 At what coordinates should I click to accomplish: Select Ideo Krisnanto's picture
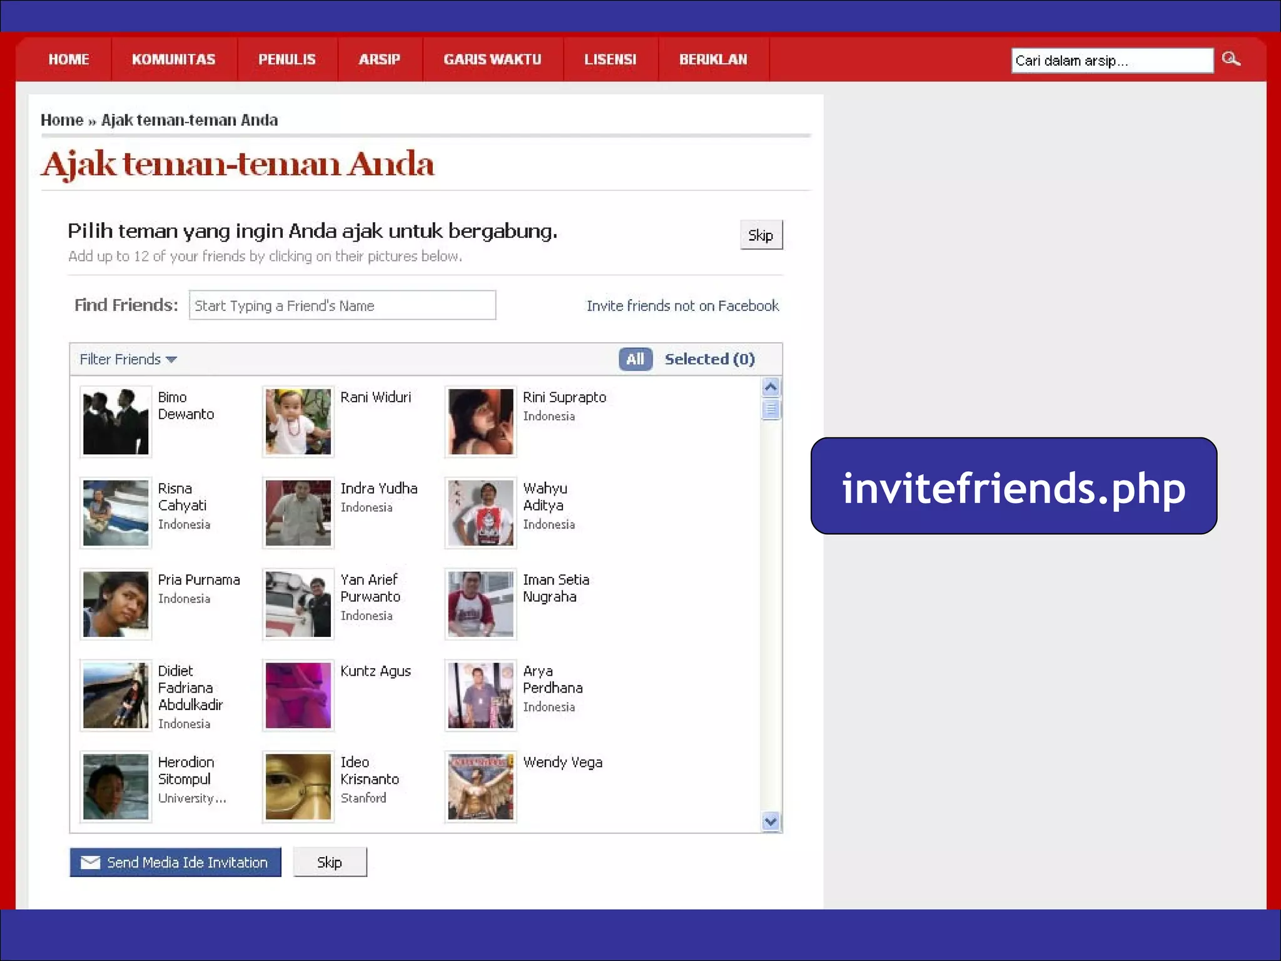coord(298,786)
